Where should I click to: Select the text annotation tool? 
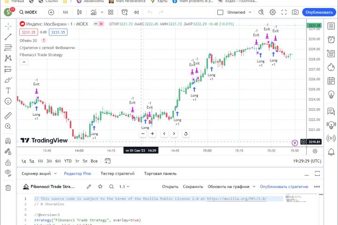point(8,90)
